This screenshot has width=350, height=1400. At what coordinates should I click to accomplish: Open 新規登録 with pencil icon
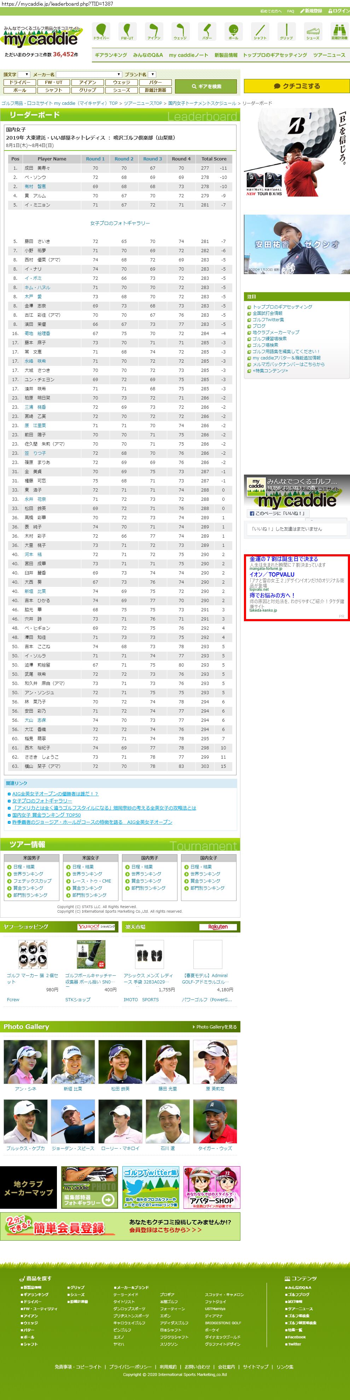[x=311, y=11]
